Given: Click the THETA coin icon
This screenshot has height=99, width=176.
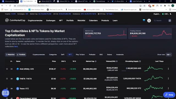Looking at the screenshot, I should [x=18, y=79].
